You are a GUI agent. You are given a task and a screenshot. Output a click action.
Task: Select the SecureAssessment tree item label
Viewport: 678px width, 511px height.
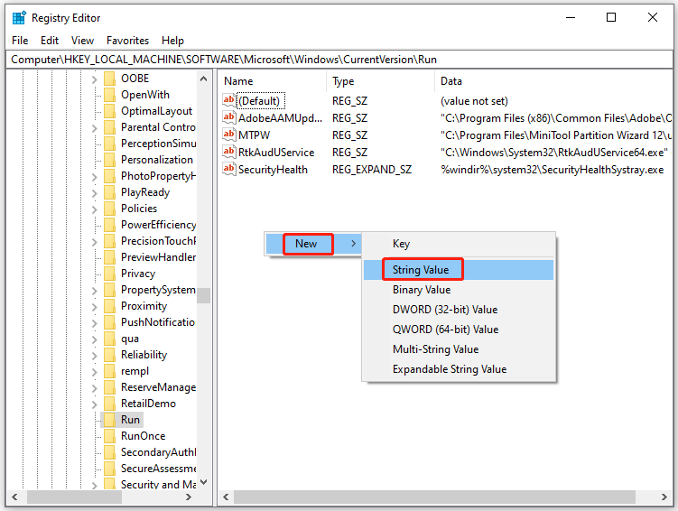point(158,469)
